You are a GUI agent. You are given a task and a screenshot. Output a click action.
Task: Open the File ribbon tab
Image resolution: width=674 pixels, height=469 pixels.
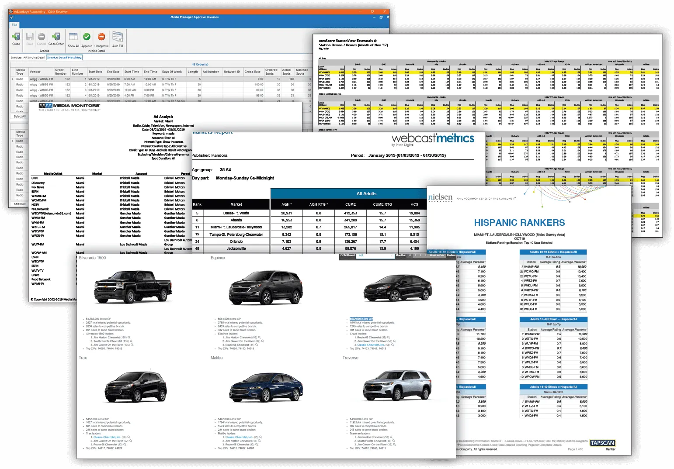tap(14, 25)
